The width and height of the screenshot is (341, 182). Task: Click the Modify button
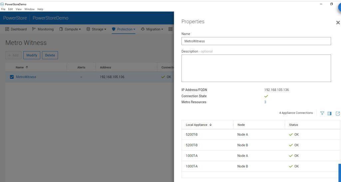tap(32, 55)
